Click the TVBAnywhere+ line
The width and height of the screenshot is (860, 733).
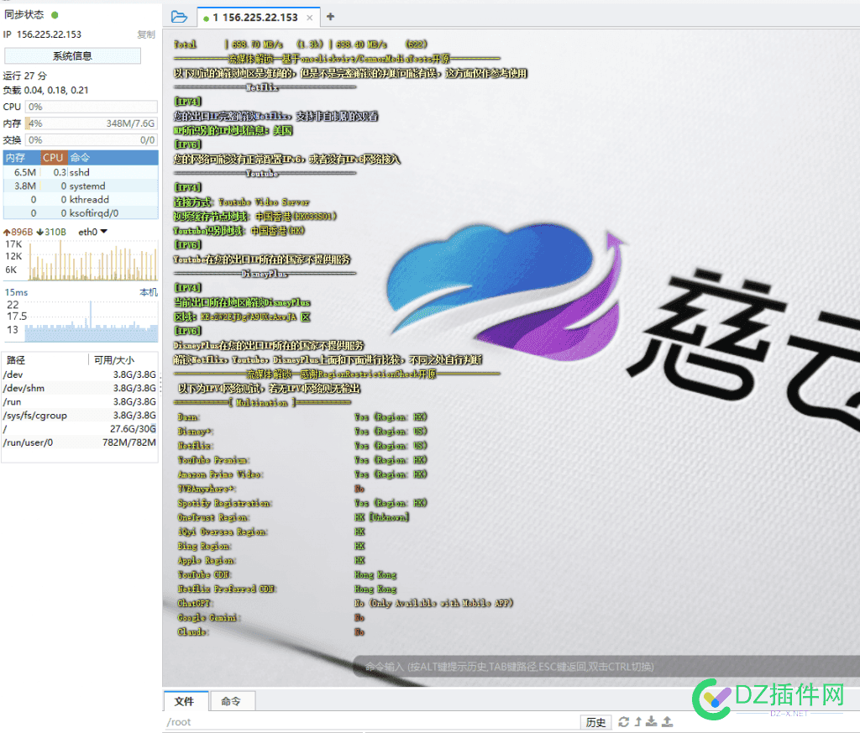[x=271, y=489]
